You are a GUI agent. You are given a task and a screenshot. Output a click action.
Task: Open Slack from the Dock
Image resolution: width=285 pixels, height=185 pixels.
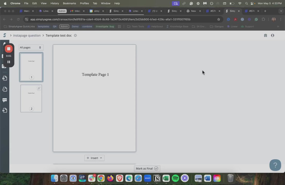pyautogui.click(x=92, y=178)
